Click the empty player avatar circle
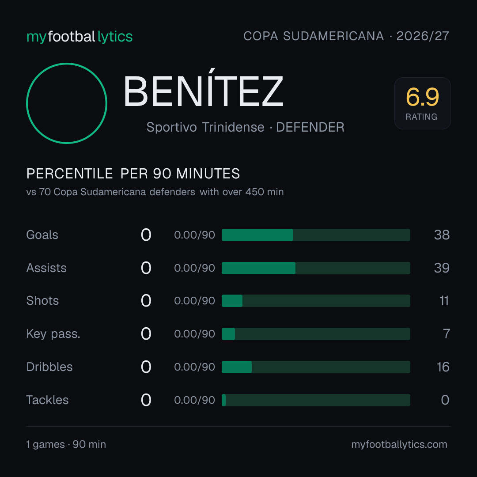Screen dimensions: 477x477 (x=67, y=103)
